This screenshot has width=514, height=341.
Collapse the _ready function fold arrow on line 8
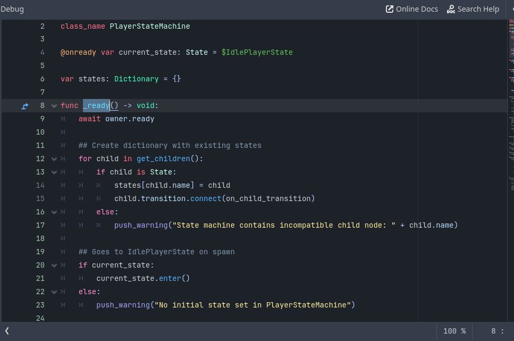pos(54,106)
